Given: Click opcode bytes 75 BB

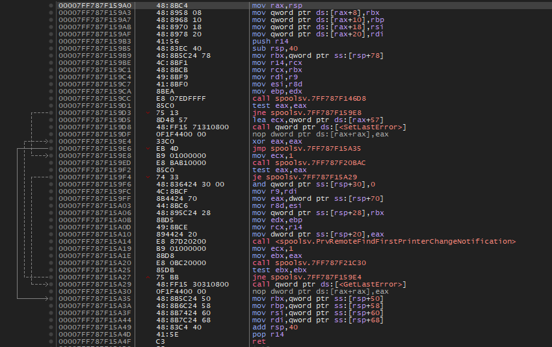Looking at the screenshot, I should point(168,277).
